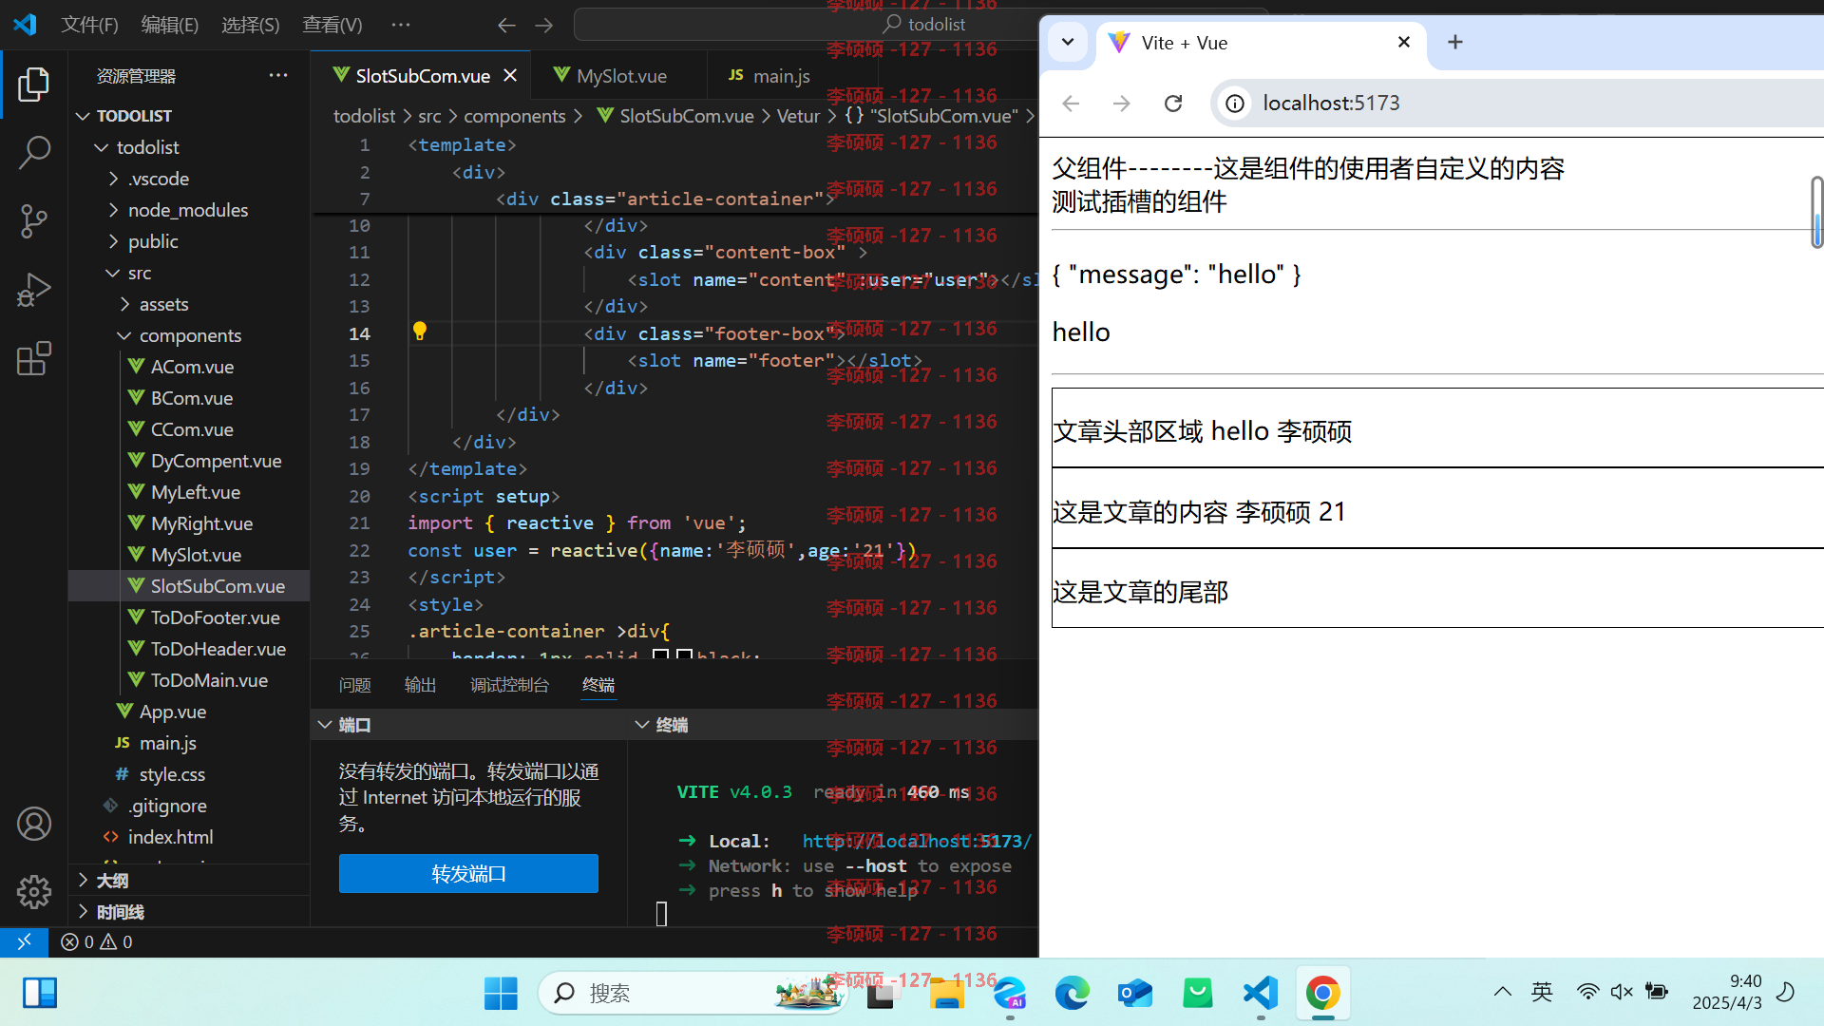Viewport: 1824px width, 1026px height.
Task: Click Chrome forward button
Action: [x=1121, y=103]
